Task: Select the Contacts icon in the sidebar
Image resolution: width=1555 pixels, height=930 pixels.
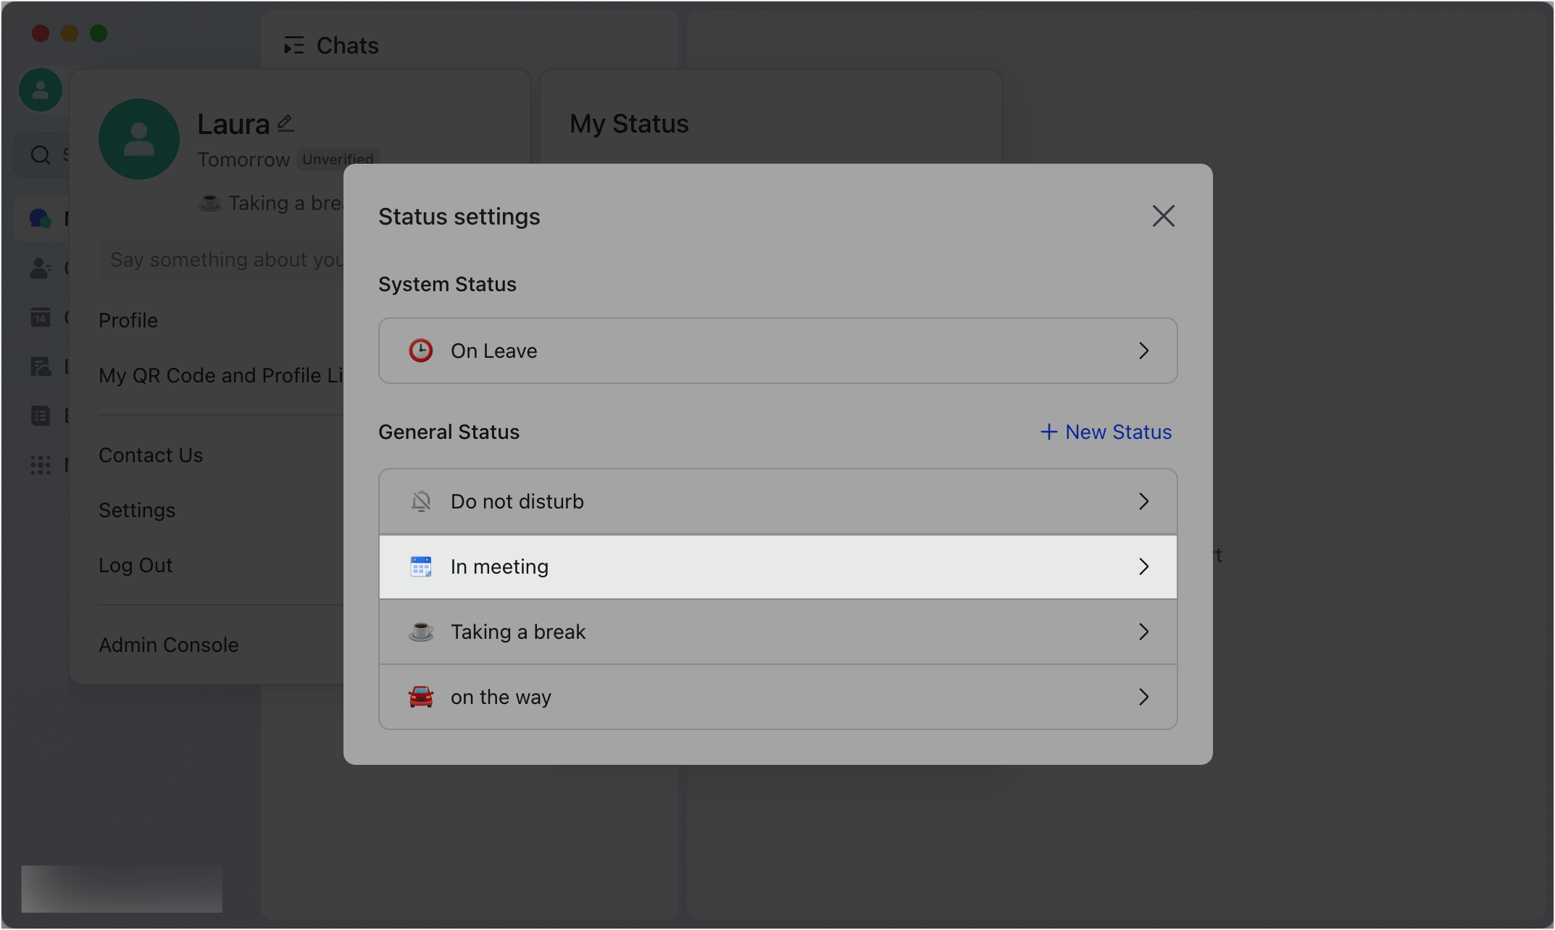Action: pos(40,269)
